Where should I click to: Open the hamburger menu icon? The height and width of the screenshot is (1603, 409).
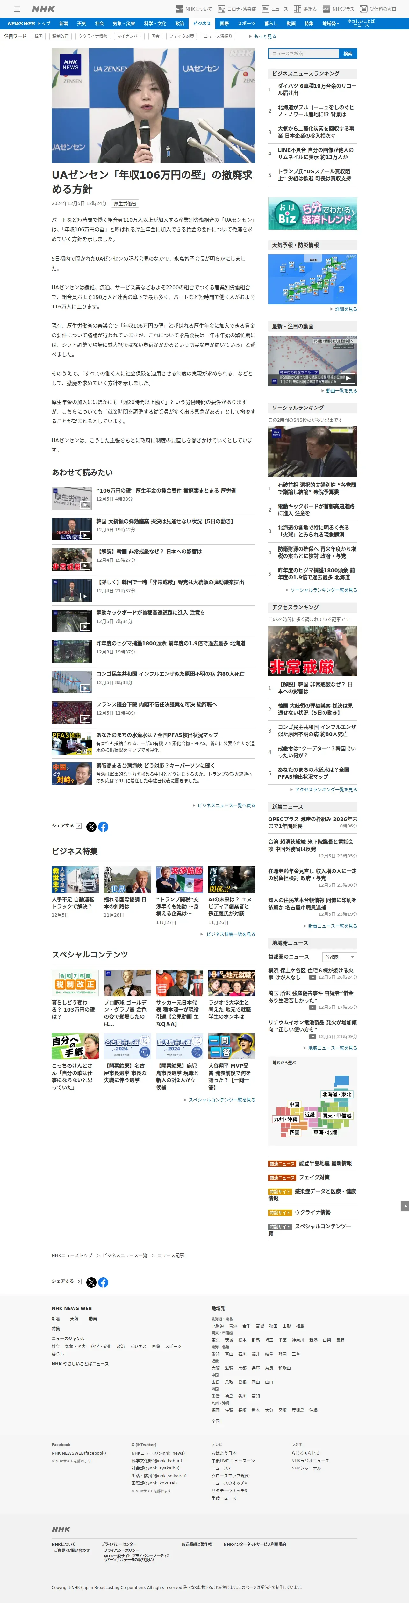tap(18, 9)
